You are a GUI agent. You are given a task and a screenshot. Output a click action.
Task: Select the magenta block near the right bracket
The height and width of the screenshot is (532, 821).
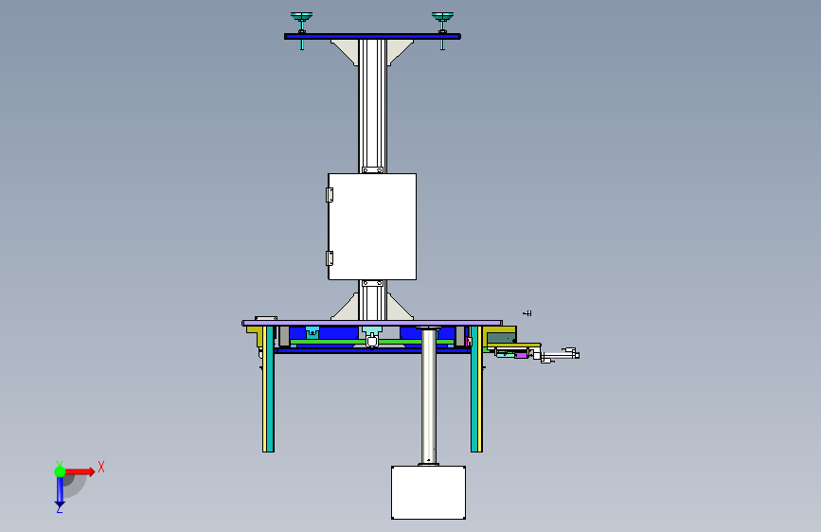click(521, 356)
